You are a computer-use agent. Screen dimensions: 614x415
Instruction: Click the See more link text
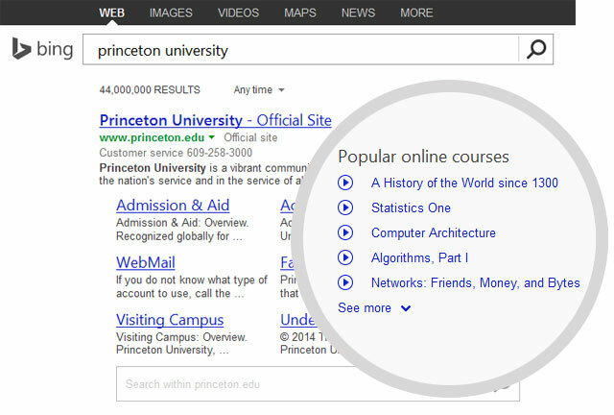click(x=365, y=308)
